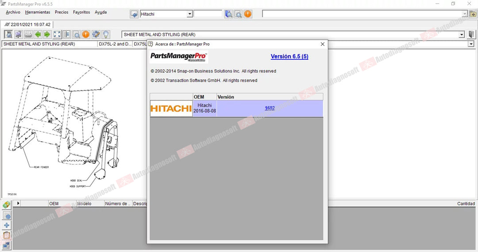The height and width of the screenshot is (252, 478).
Task: Open the Precios menu
Action: point(62,12)
